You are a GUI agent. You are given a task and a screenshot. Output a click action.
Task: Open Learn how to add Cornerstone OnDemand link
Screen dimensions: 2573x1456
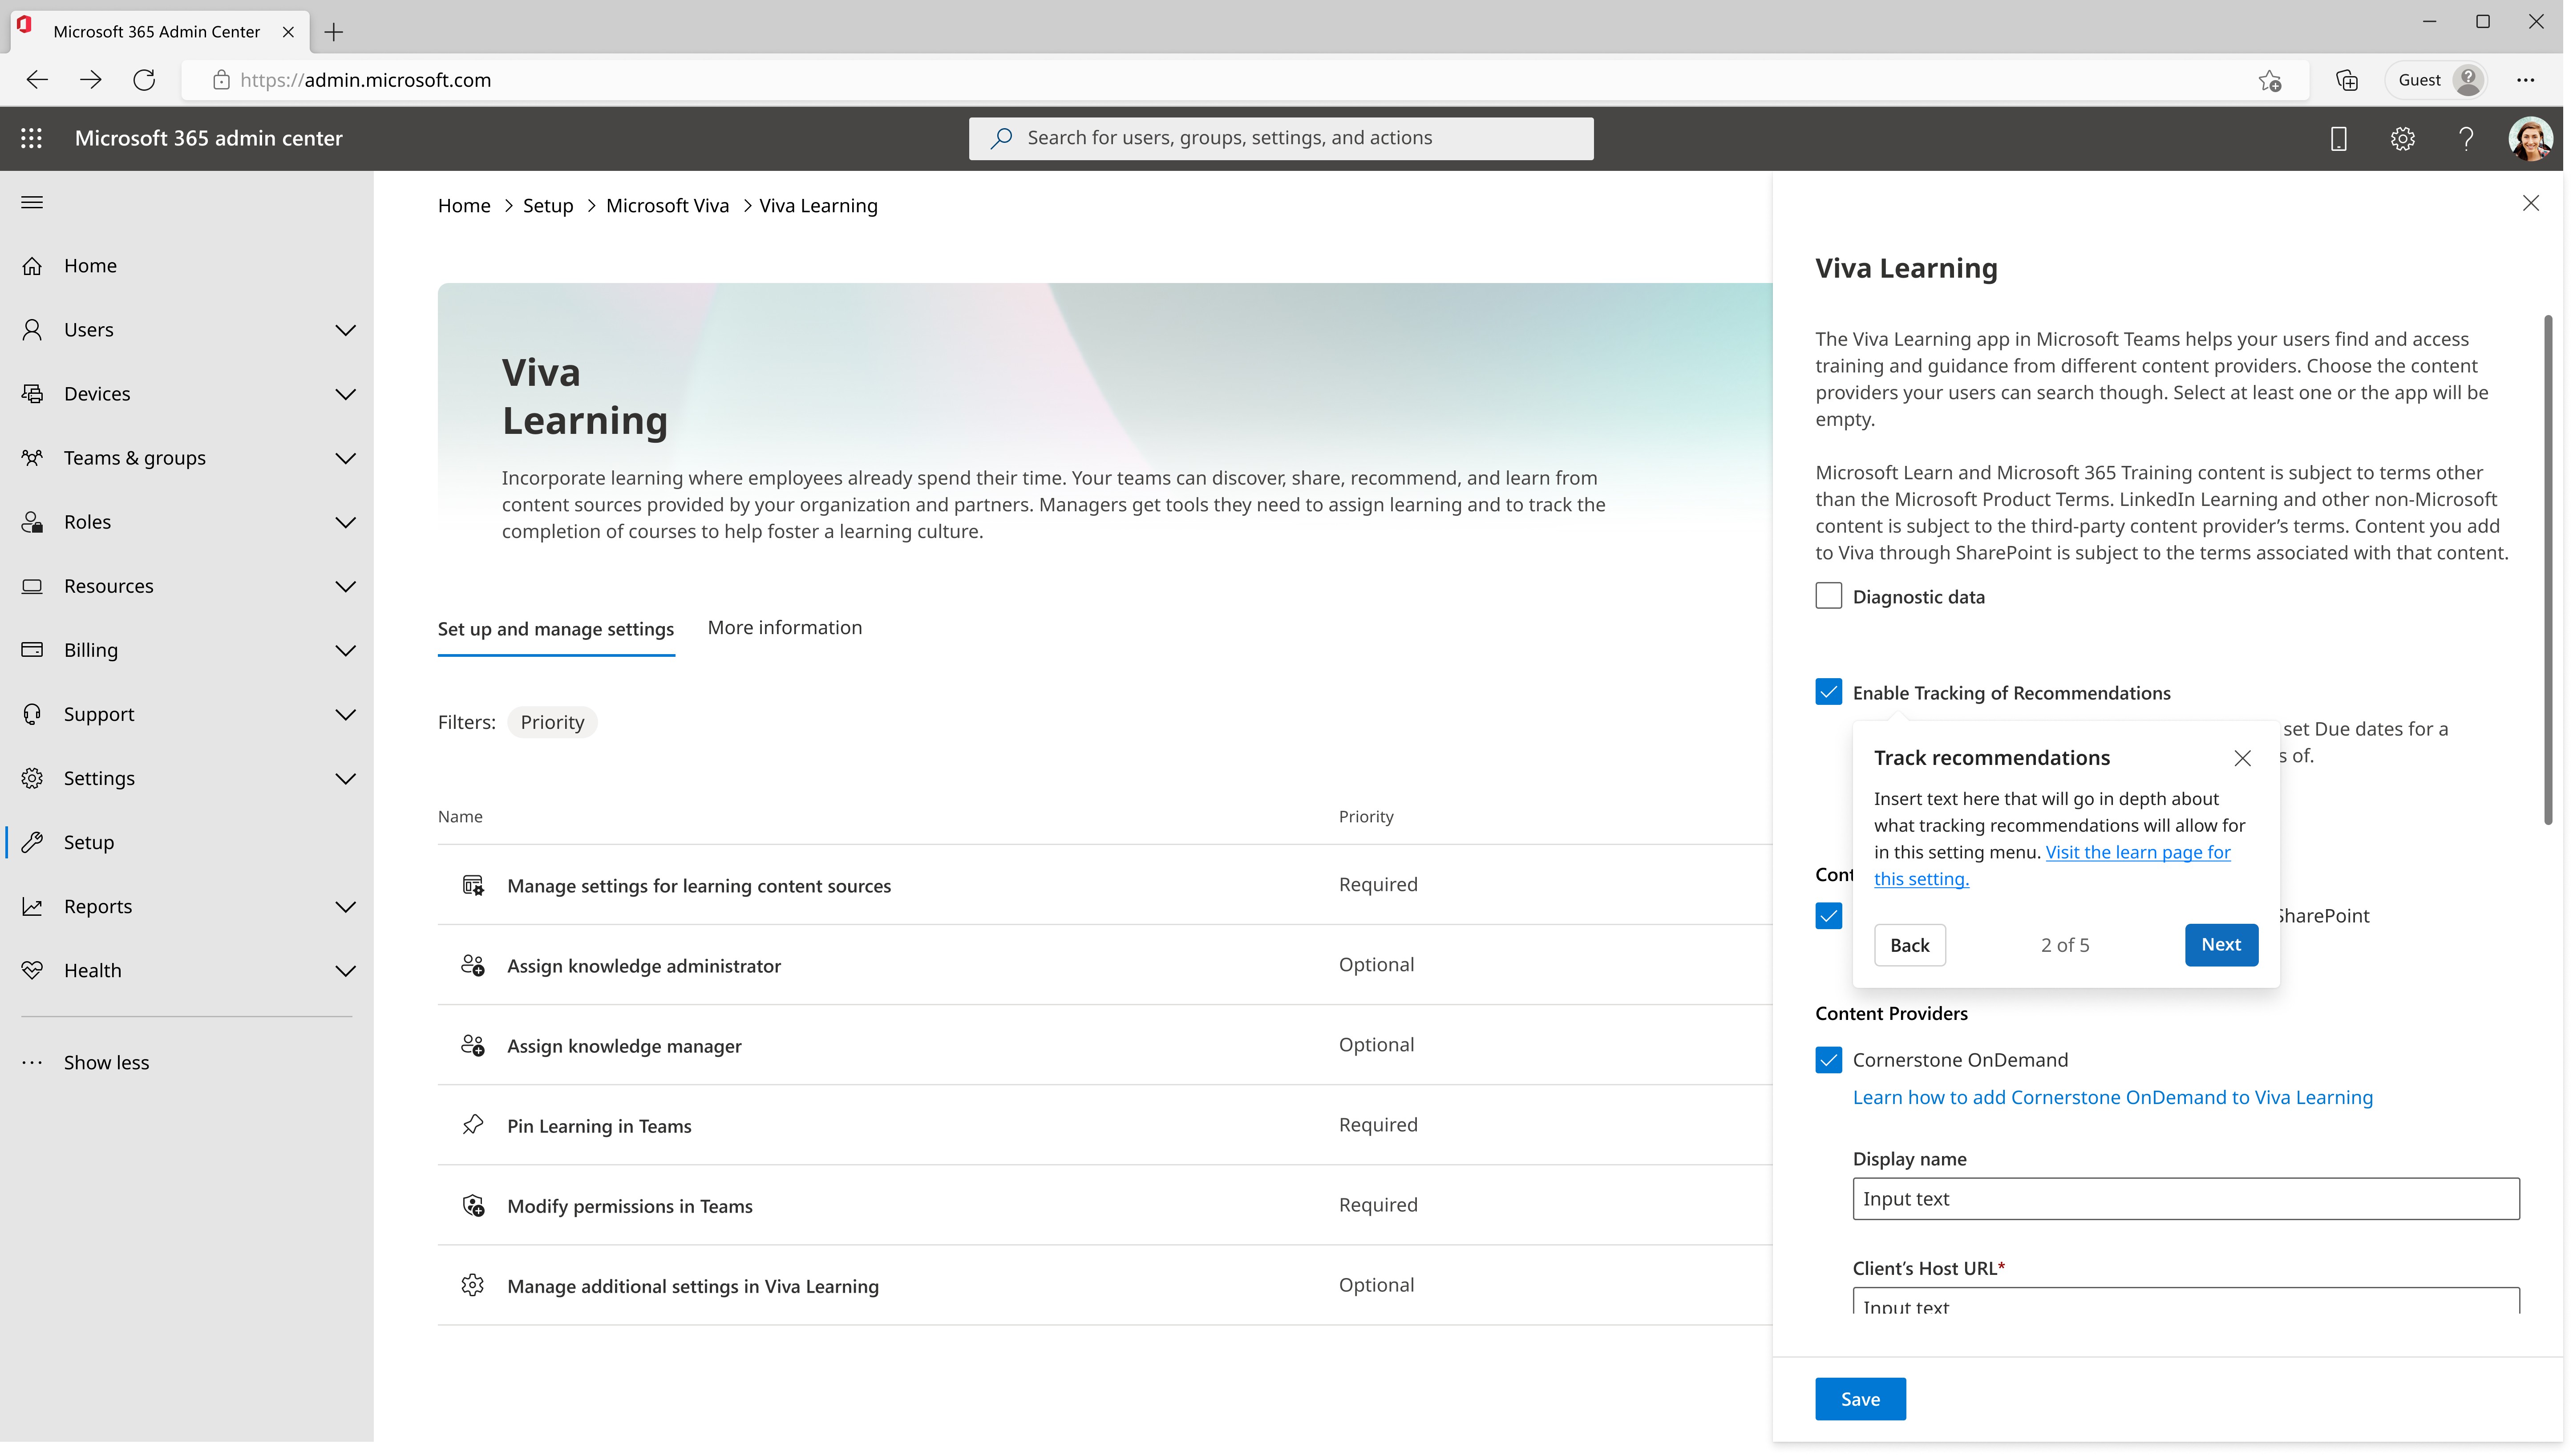tap(2112, 1098)
